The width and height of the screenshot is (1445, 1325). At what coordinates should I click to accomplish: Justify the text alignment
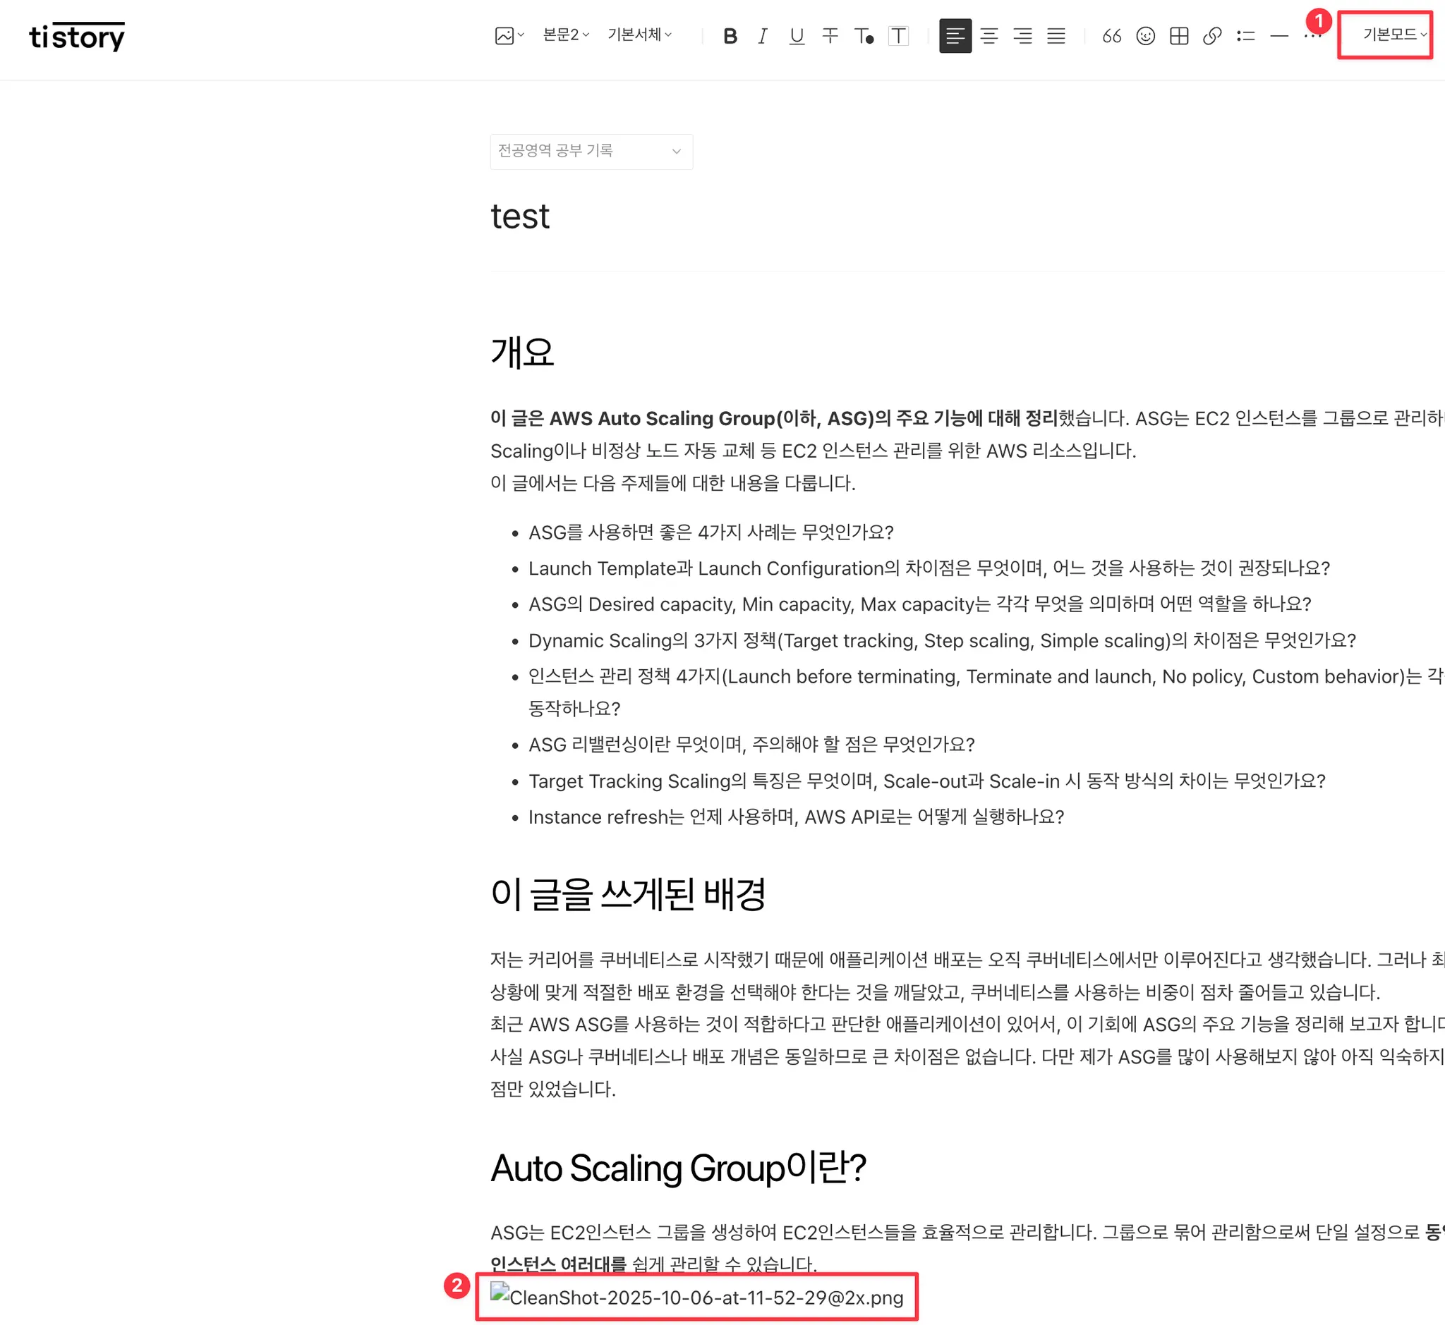tap(1056, 36)
